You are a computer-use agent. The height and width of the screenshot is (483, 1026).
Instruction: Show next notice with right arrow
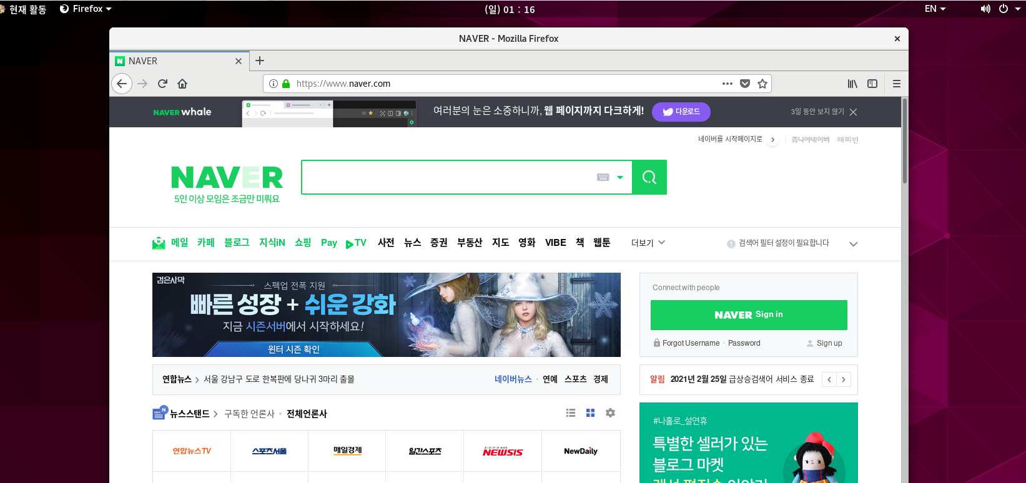click(844, 379)
